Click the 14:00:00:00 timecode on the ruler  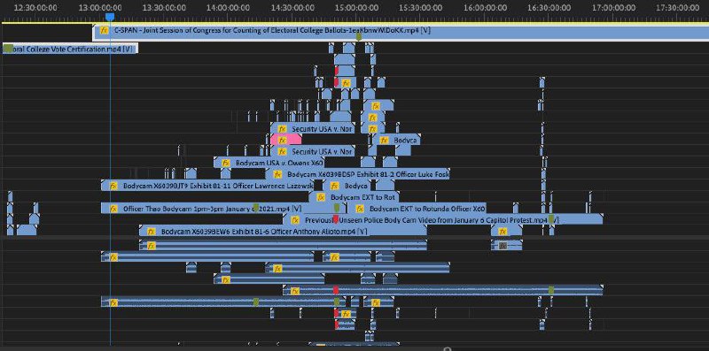click(228, 8)
